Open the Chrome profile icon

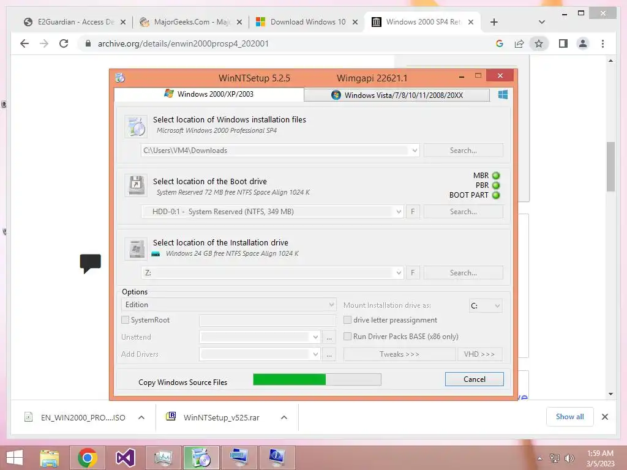pos(583,43)
